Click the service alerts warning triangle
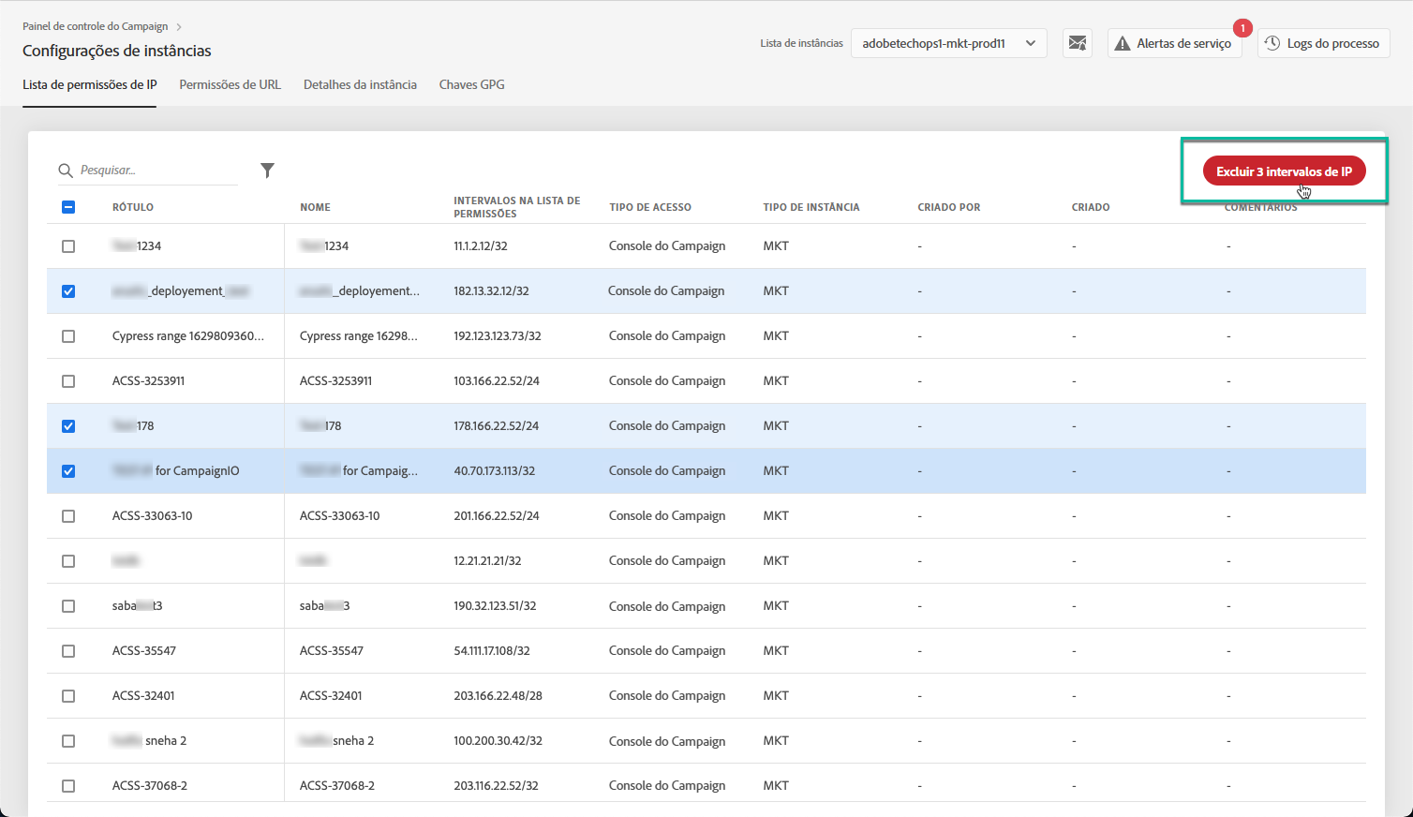 click(1123, 44)
